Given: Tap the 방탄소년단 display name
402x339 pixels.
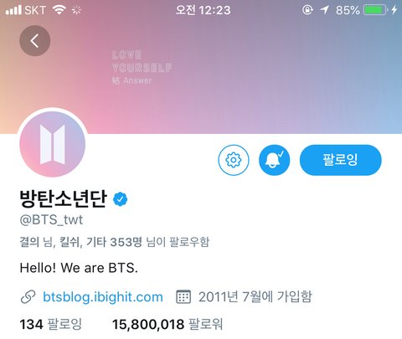Looking at the screenshot, I should [63, 198].
